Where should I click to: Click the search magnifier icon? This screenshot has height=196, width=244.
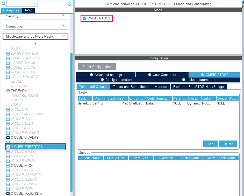3,4
